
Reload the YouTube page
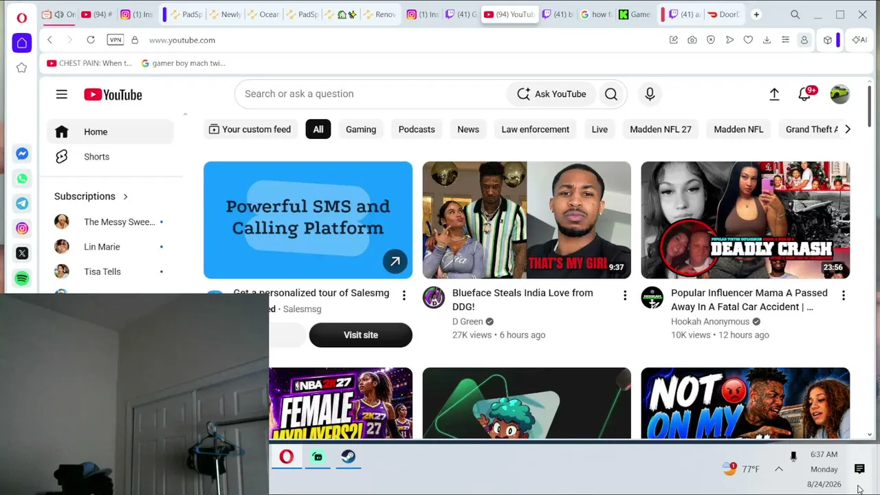coord(91,40)
